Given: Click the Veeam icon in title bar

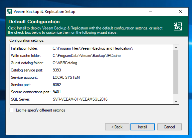Looking at the screenshot, I should [x=9, y=12].
